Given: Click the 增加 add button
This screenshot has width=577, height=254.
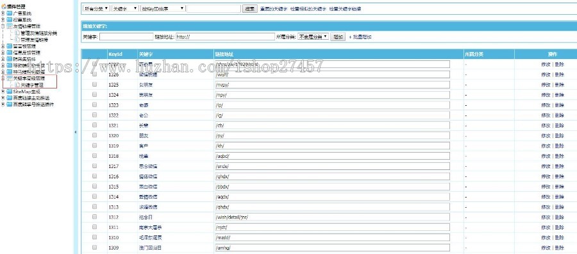Looking at the screenshot, I should click(337, 37).
